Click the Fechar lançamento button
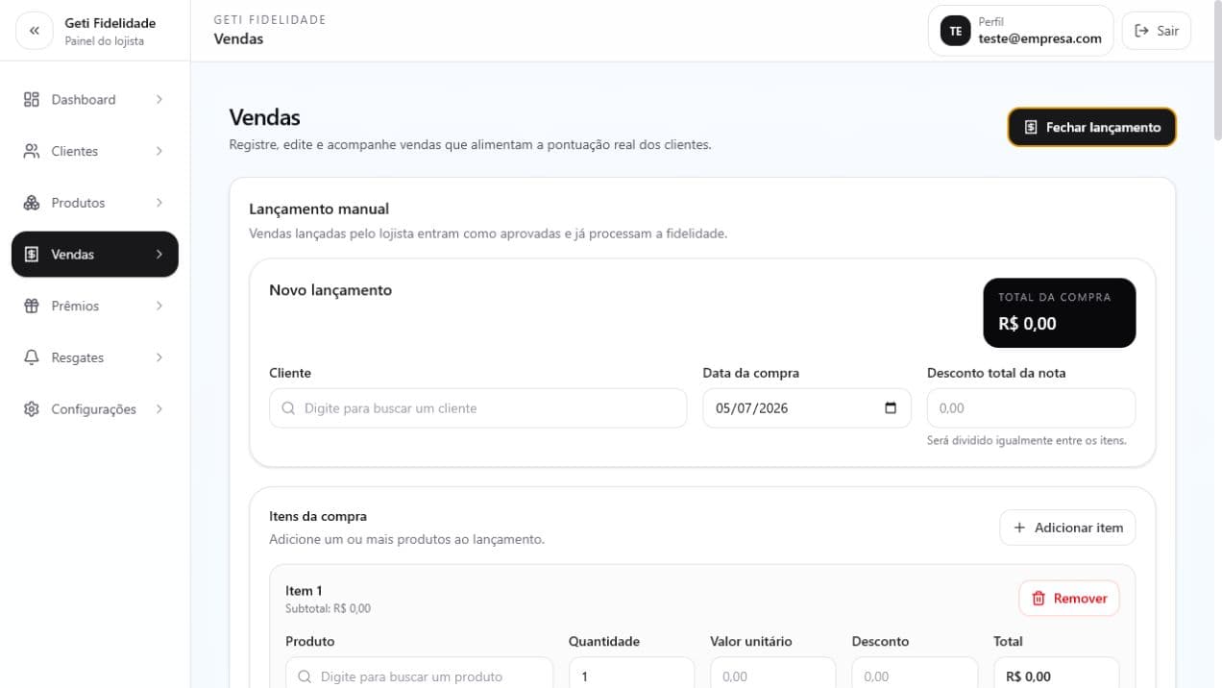The width and height of the screenshot is (1222, 688). click(x=1091, y=127)
